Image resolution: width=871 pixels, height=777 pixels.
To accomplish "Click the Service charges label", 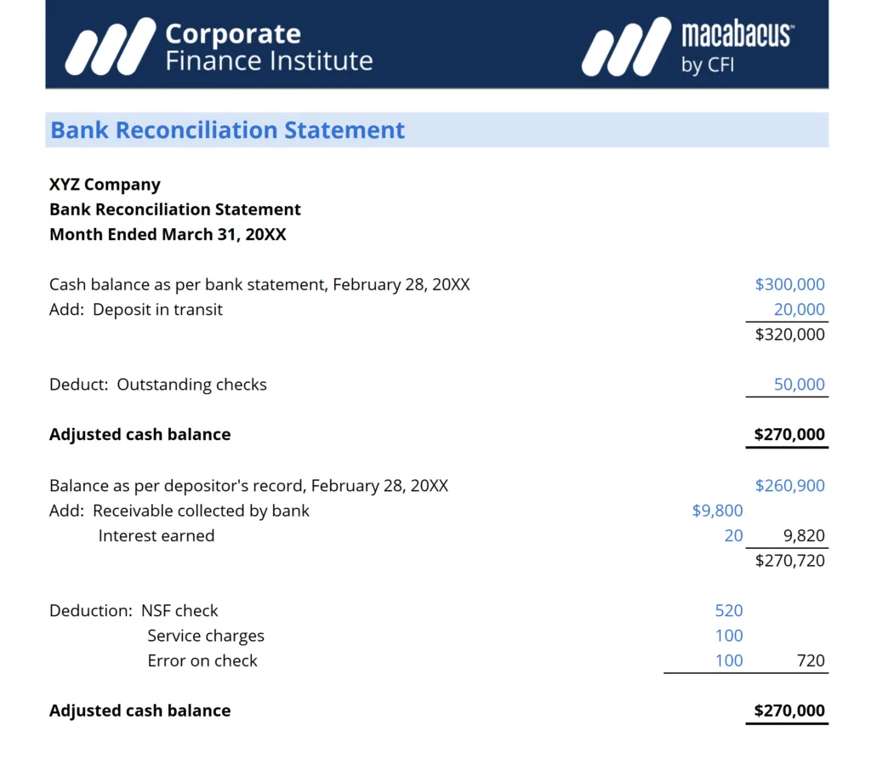I will click(x=206, y=636).
